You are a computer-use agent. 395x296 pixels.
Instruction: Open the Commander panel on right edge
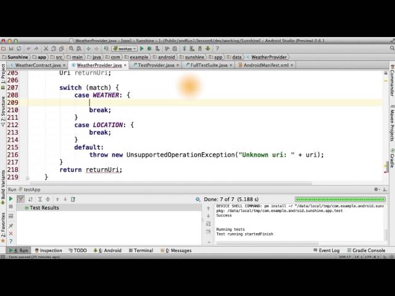coord(393,80)
